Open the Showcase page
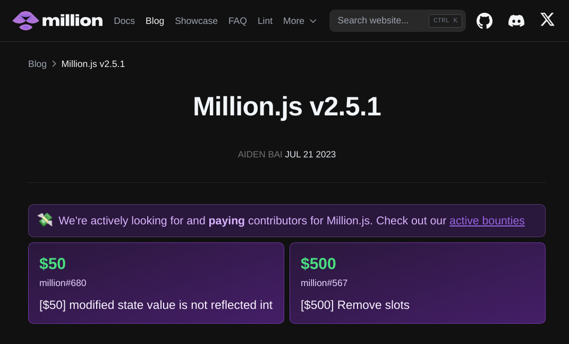Image resolution: width=569 pixels, height=344 pixels. coord(197,21)
